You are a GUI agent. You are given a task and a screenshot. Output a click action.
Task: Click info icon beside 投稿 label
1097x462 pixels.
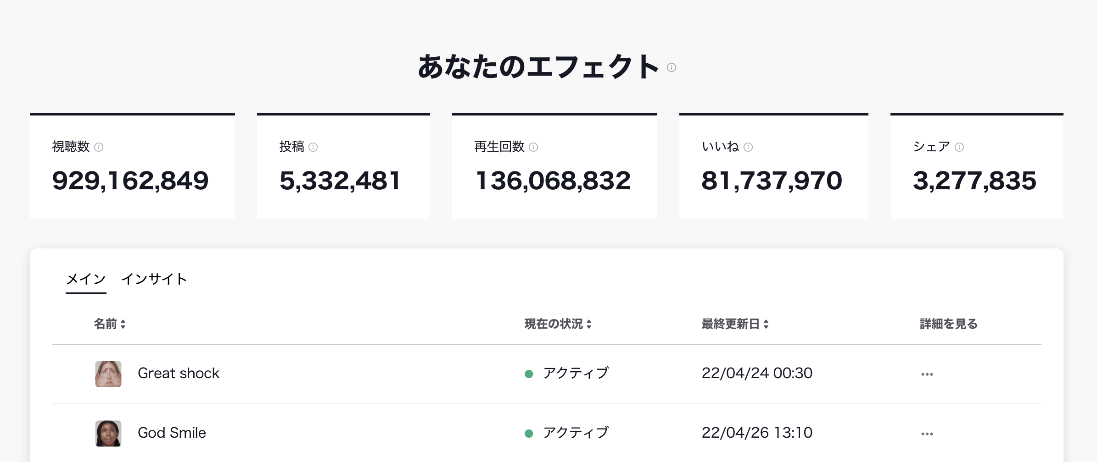(313, 147)
